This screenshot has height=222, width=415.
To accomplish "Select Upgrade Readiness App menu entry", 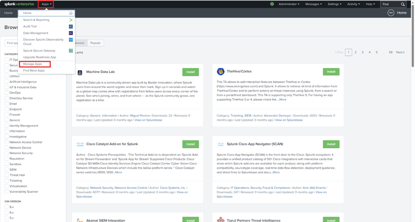I will pos(40,57).
